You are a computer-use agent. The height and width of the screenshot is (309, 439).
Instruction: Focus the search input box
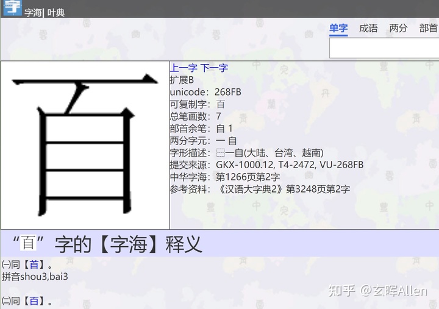tap(384, 48)
